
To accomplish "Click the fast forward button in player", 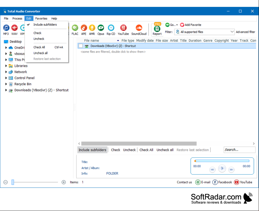I will [231, 170].
